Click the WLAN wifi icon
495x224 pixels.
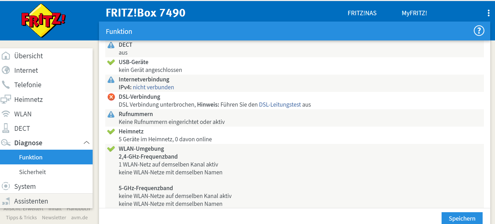click(6, 114)
